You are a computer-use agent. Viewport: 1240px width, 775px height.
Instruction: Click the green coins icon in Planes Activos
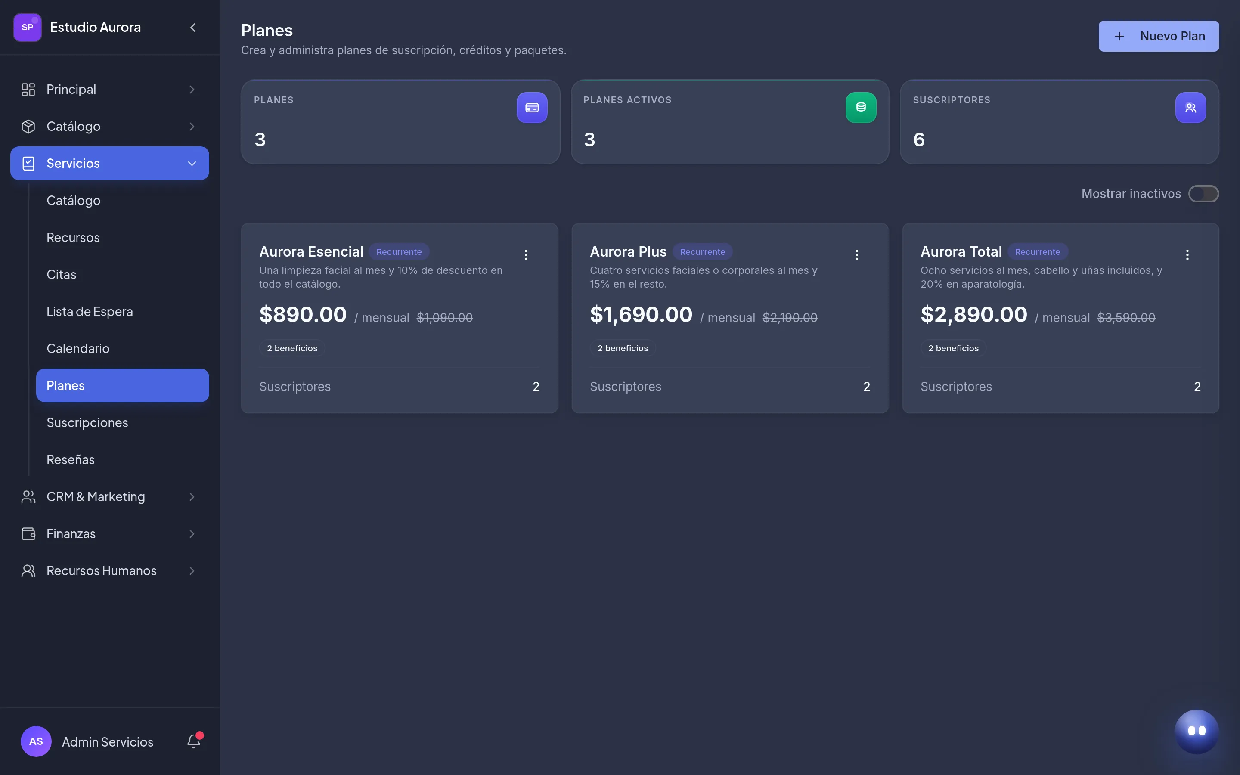[x=861, y=108]
